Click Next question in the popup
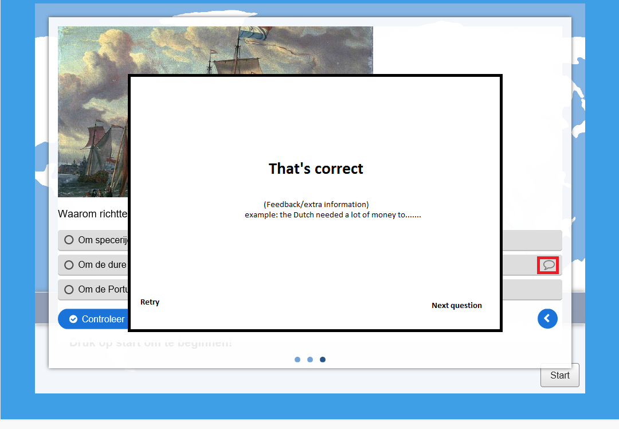The width and height of the screenshot is (619, 429). pyautogui.click(x=456, y=305)
